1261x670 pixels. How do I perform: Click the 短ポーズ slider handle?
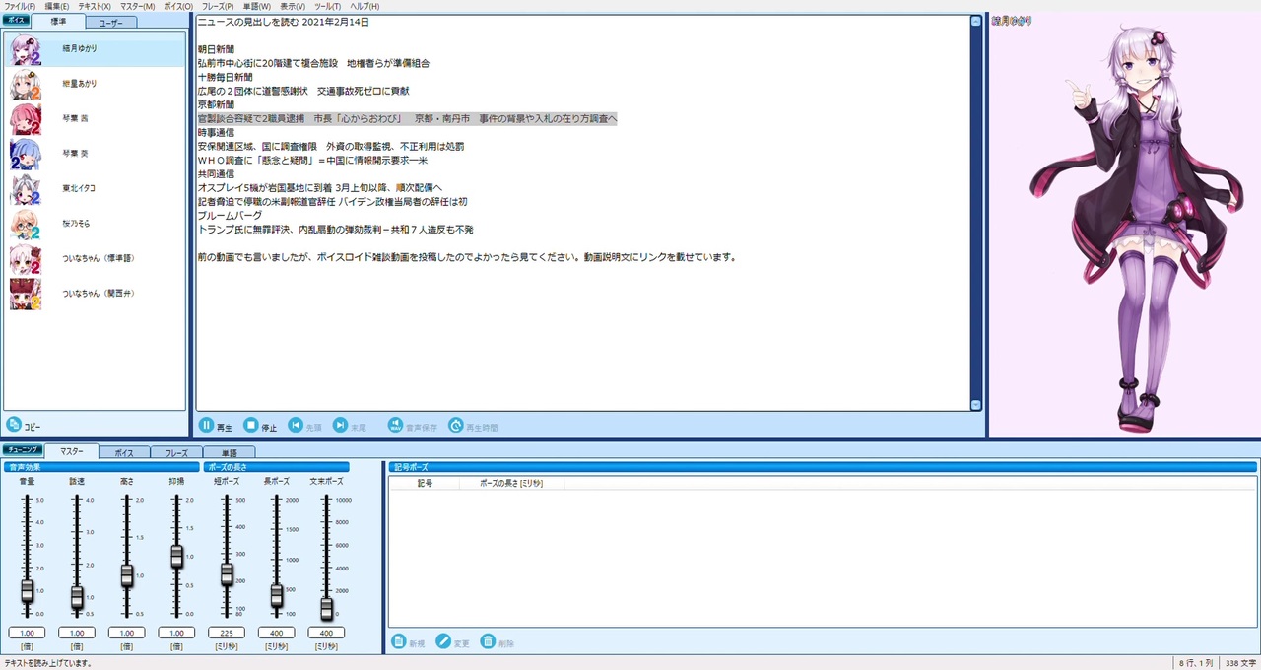pos(227,573)
